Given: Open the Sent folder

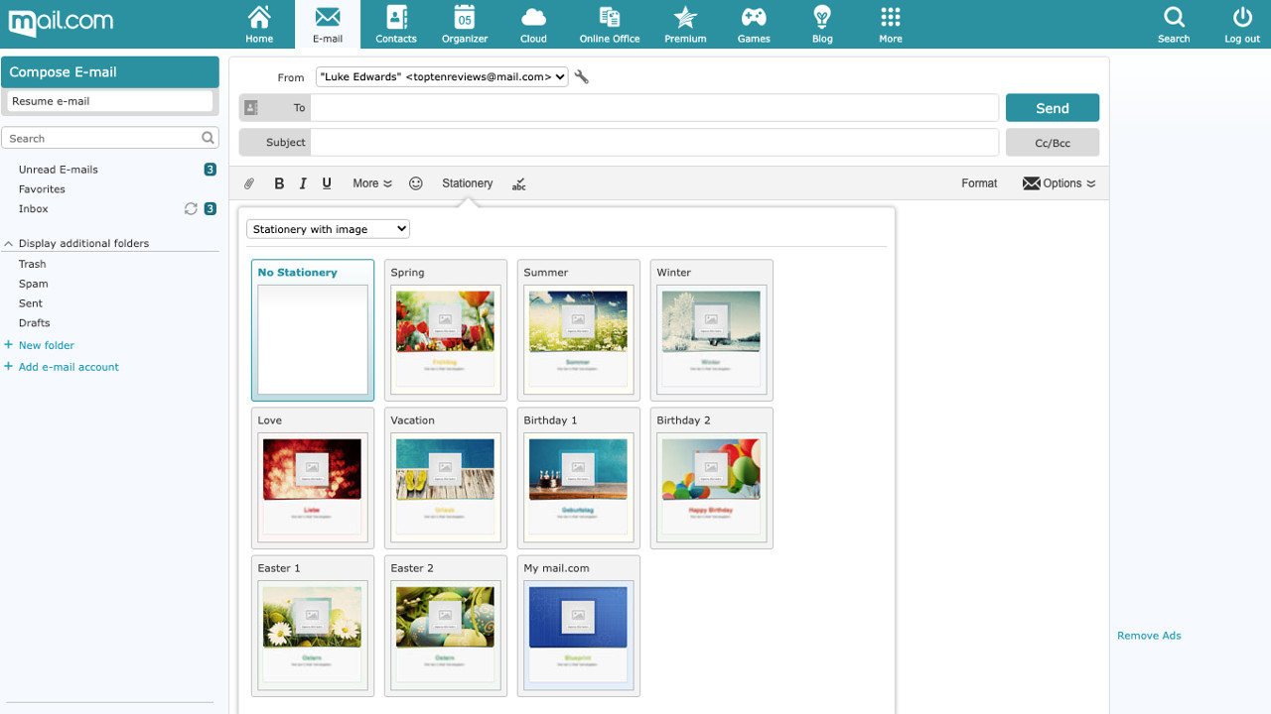Looking at the screenshot, I should click(x=31, y=303).
